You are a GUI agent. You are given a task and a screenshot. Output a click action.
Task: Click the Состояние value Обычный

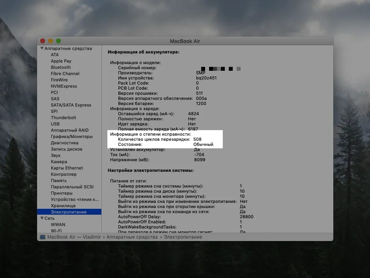click(203, 144)
